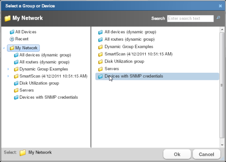Viewport: 226px width, 162px height.
Task: Click the tree's All devices (dynamic group) icon
Action: pos(16,55)
